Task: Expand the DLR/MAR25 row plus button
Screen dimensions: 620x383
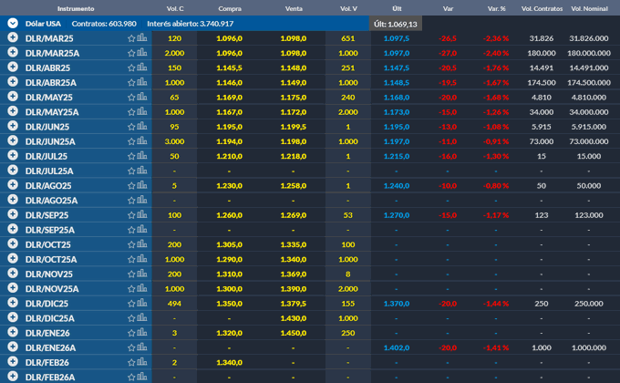Action: (x=13, y=37)
